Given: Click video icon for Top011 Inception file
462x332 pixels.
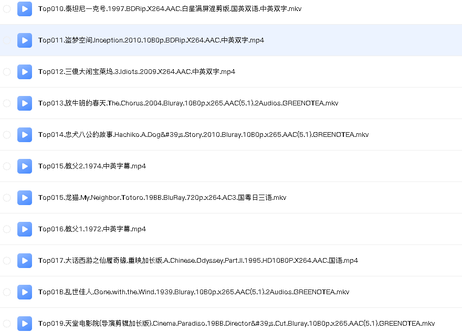Looking at the screenshot, I should [25, 40].
